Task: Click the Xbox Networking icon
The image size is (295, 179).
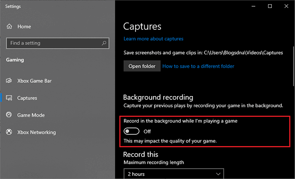Action: pos(9,132)
